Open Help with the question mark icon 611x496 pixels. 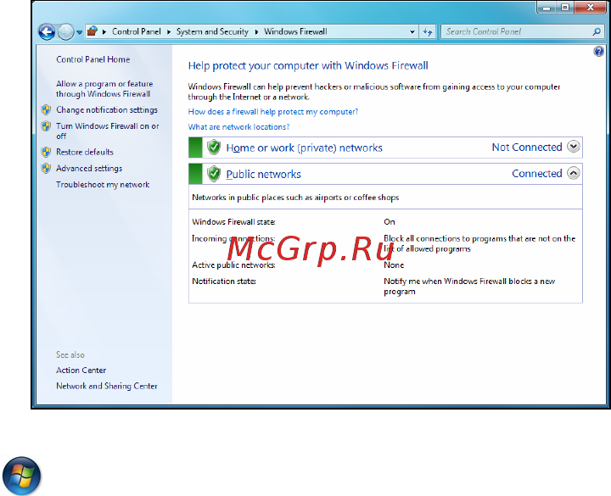coord(598,51)
